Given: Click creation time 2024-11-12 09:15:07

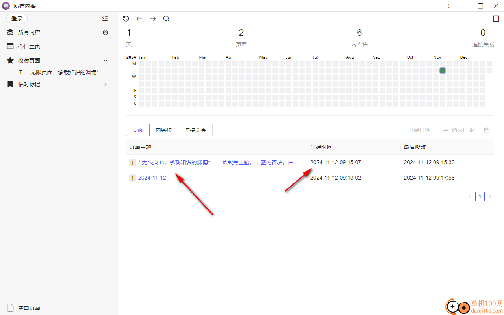Looking at the screenshot, I should pos(335,162).
